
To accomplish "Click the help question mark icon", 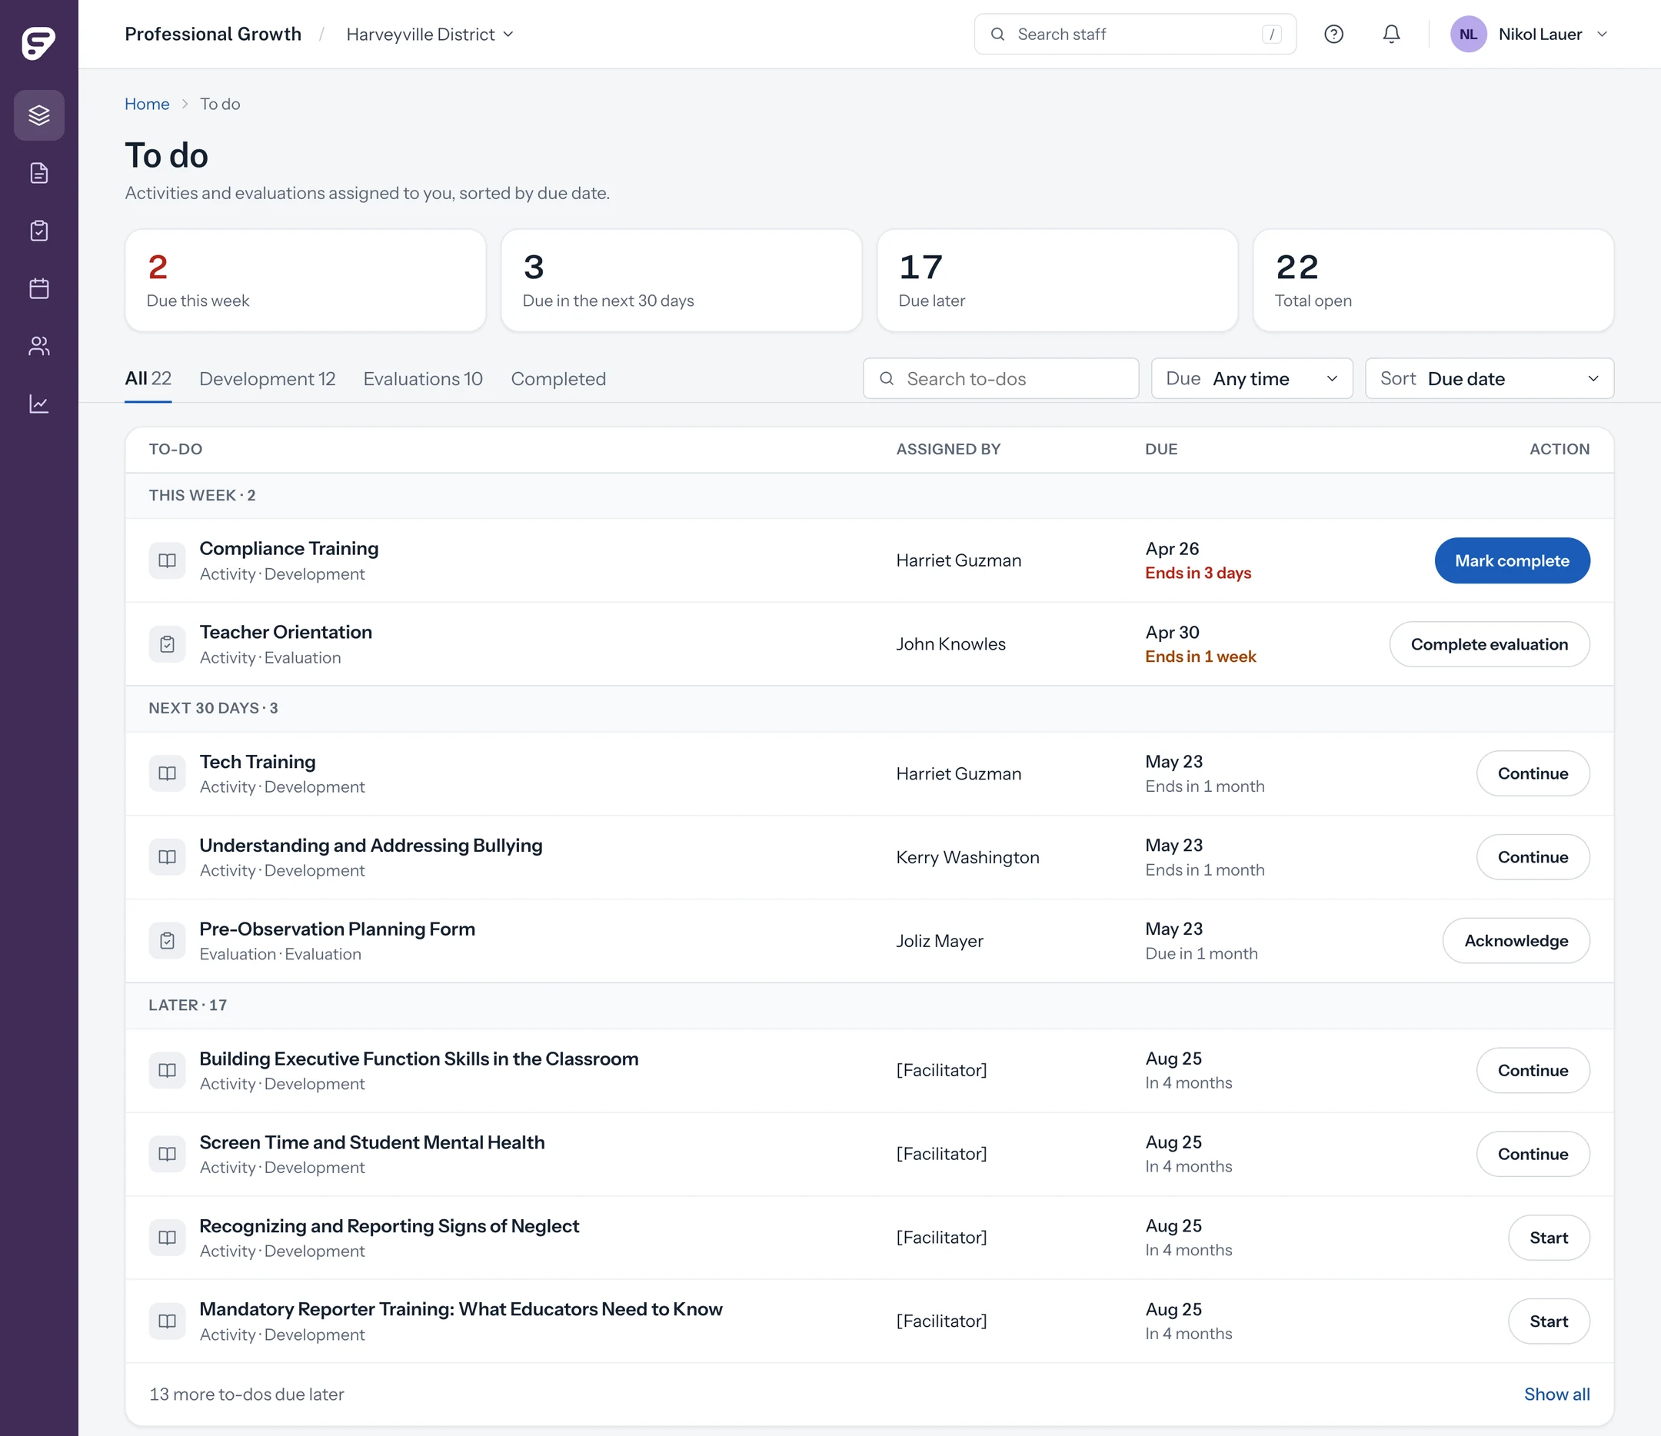I will point(1334,35).
